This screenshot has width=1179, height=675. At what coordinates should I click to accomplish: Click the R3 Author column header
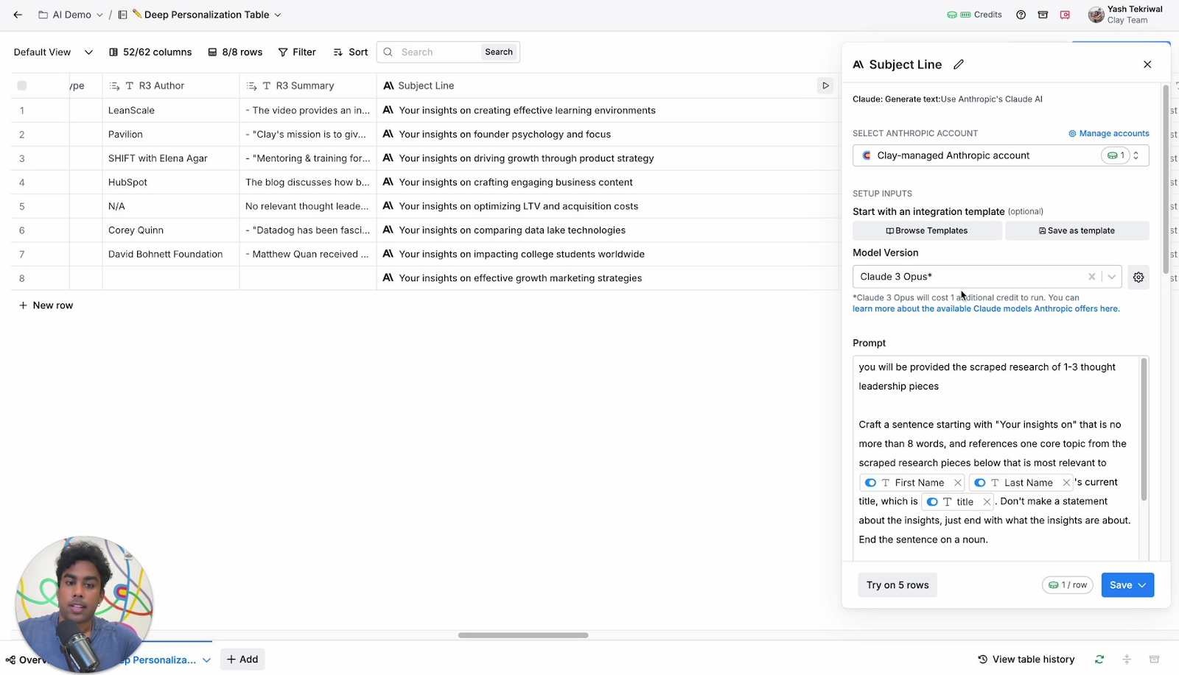171,85
